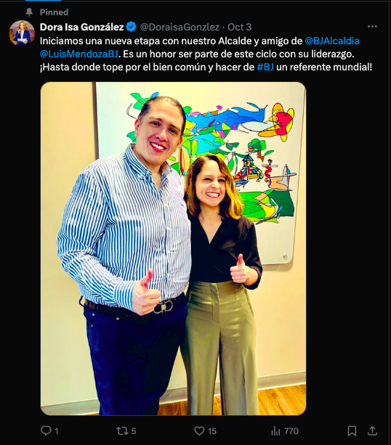Open the @BJAlcaldia mention link
The height and width of the screenshot is (445, 391).
pos(332,41)
